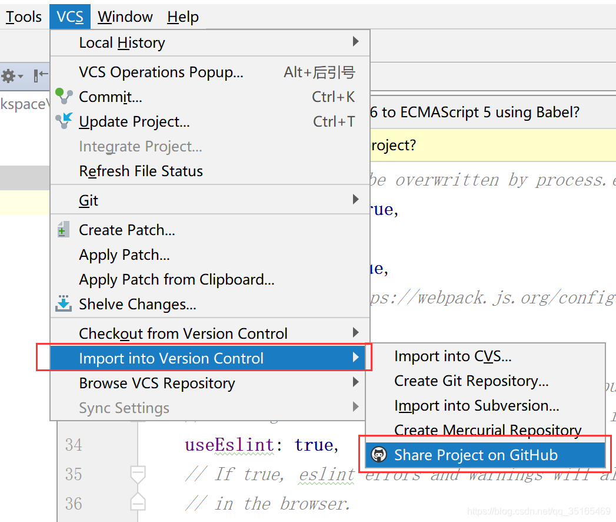Viewport: 616px width, 522px height.
Task: Choose Apply Patch from Clipboard
Action: coord(210,280)
